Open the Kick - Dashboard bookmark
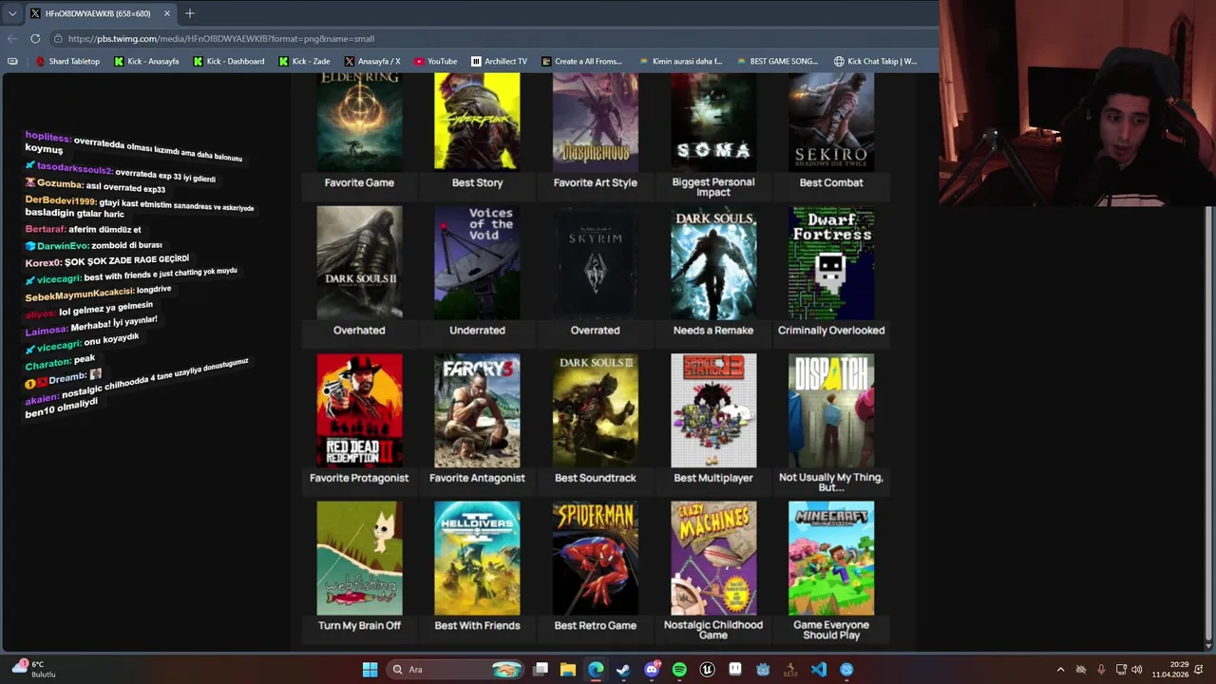This screenshot has width=1216, height=684. 229,61
